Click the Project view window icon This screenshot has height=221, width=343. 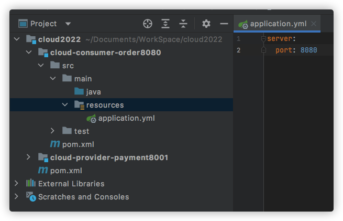click(x=23, y=24)
